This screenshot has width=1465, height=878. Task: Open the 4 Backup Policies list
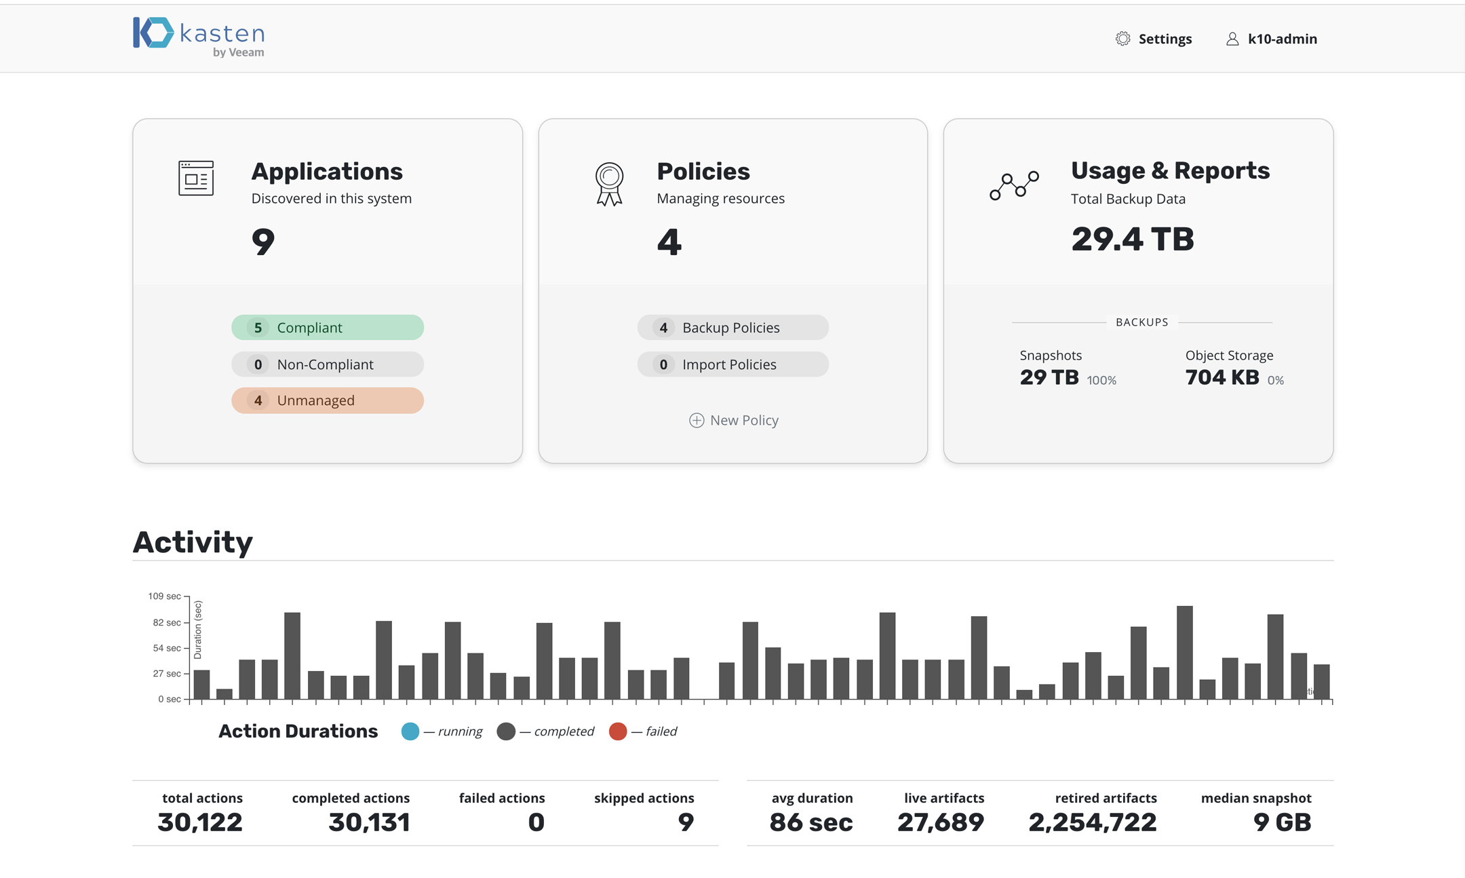pos(732,328)
